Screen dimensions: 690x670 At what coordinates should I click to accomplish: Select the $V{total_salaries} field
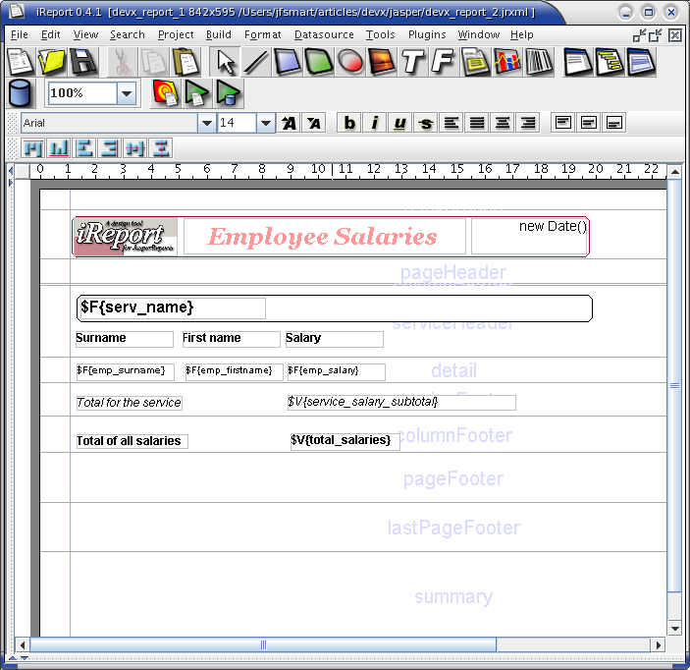345,441
